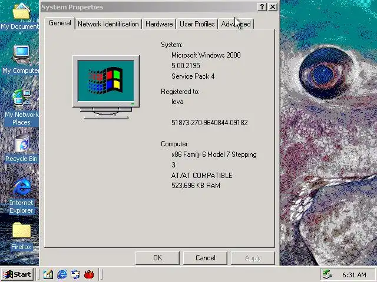Image resolution: width=377 pixels, height=282 pixels.
Task: Click Show Desktop in quick launch
Action: pyautogui.click(x=48, y=274)
